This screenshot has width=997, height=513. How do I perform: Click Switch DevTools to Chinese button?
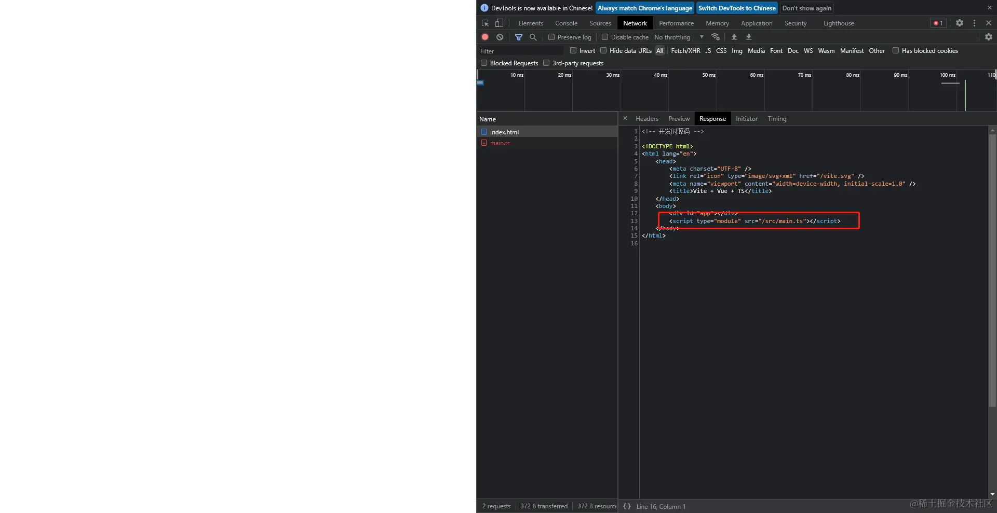[737, 8]
